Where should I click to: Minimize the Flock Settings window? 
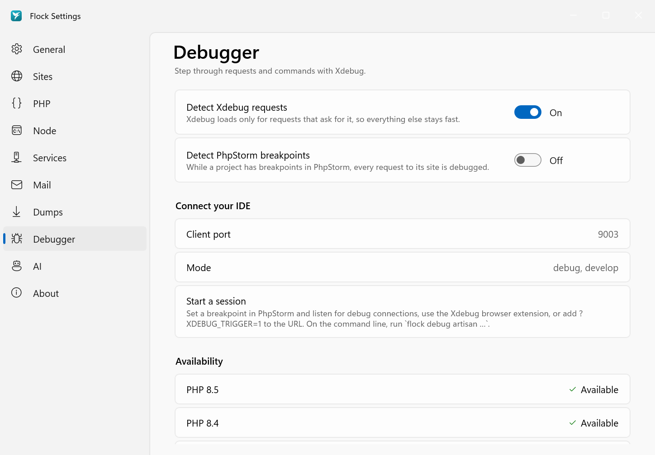573,15
